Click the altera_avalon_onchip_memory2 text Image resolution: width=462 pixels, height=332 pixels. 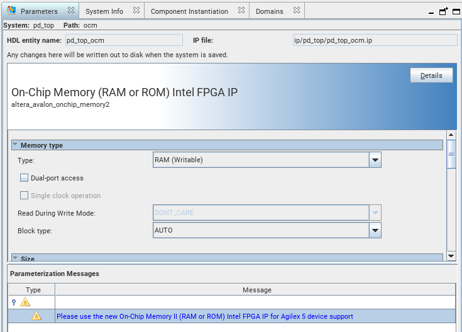point(60,104)
